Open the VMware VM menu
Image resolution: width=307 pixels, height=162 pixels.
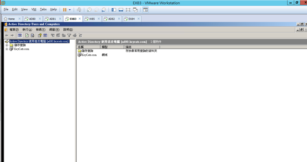tap(34, 10)
